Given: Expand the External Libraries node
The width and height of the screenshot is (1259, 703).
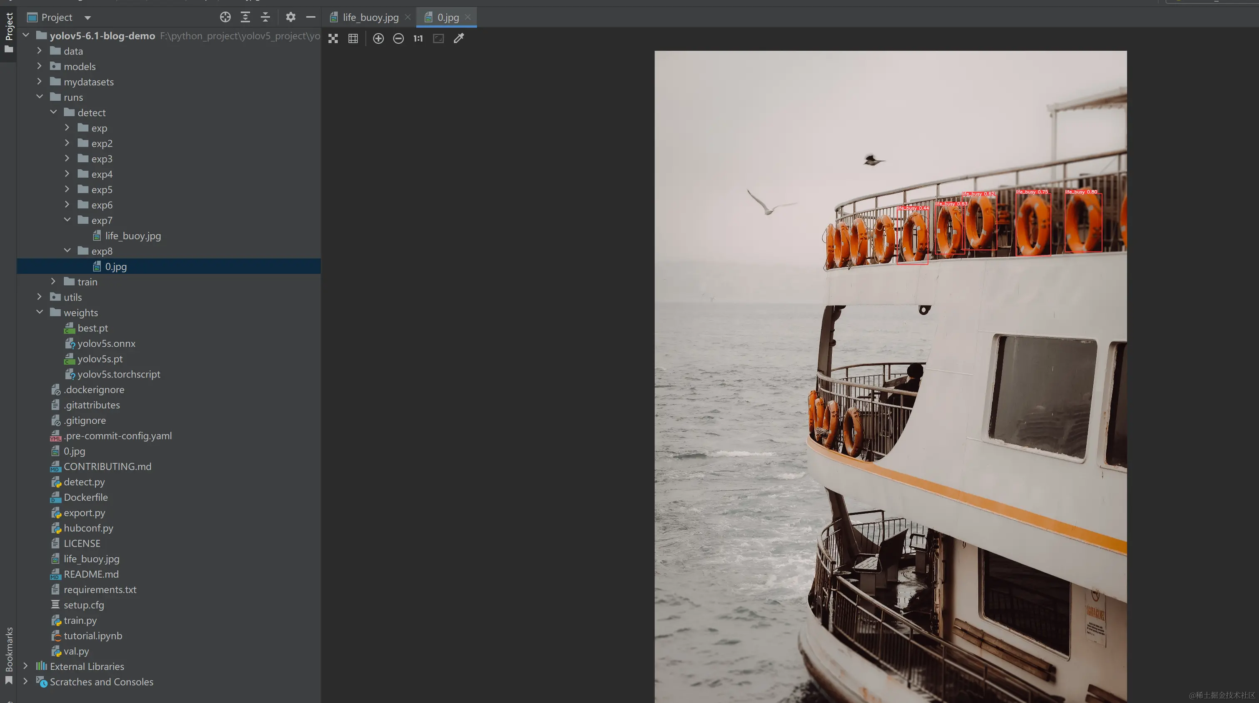Looking at the screenshot, I should pos(26,666).
